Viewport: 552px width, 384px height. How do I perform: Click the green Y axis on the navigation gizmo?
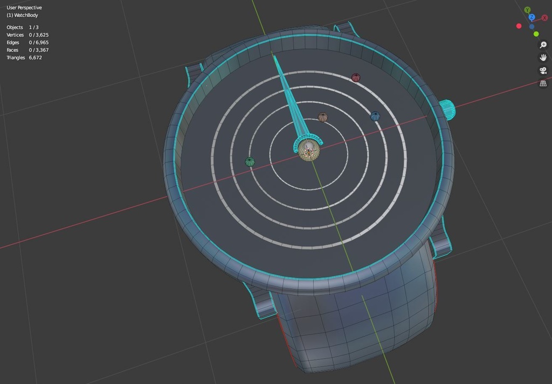(527, 9)
